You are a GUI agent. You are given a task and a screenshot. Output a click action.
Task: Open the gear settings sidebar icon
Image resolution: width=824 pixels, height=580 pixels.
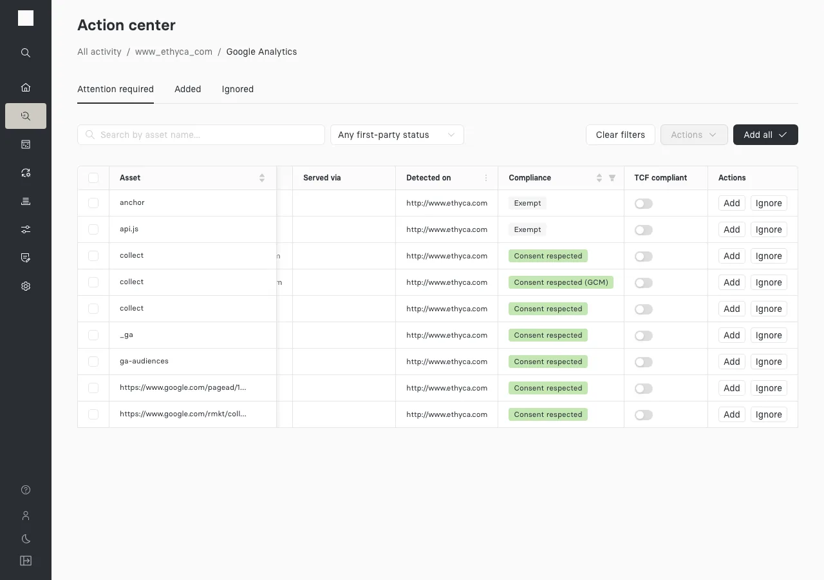pyautogui.click(x=26, y=286)
